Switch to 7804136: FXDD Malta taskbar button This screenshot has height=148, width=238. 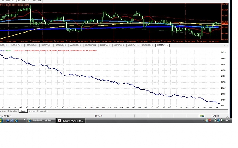[x=71, y=120]
